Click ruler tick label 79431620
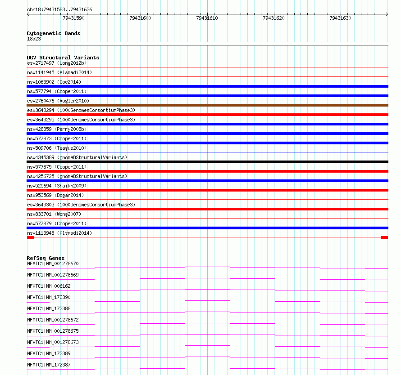This screenshot has width=401, height=375. [x=273, y=18]
